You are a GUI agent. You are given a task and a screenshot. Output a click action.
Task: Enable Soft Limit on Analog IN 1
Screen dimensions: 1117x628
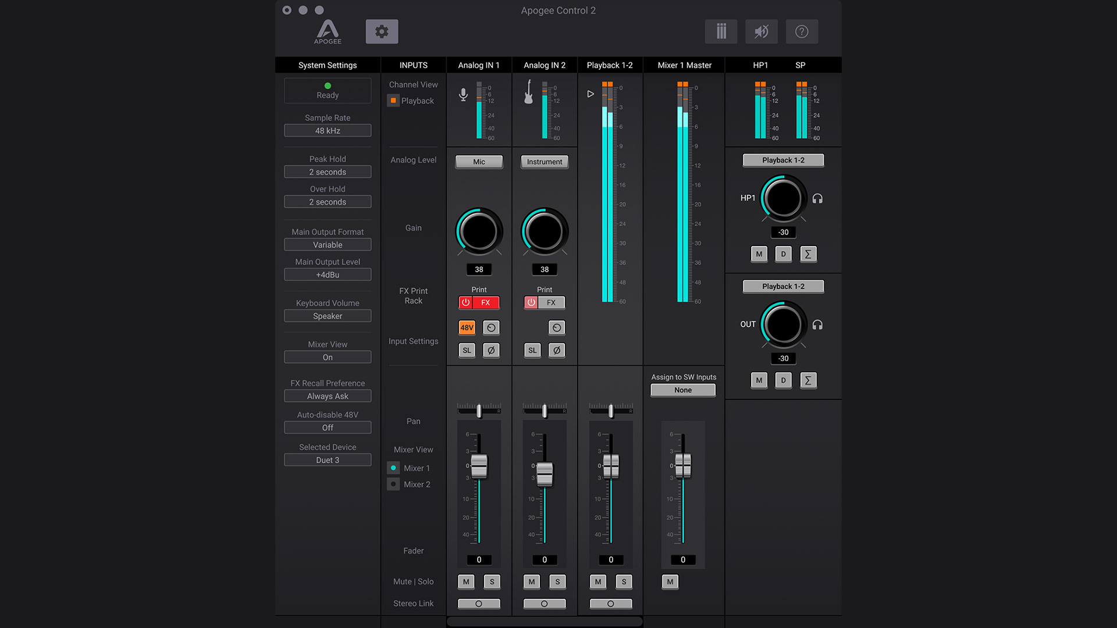467,350
